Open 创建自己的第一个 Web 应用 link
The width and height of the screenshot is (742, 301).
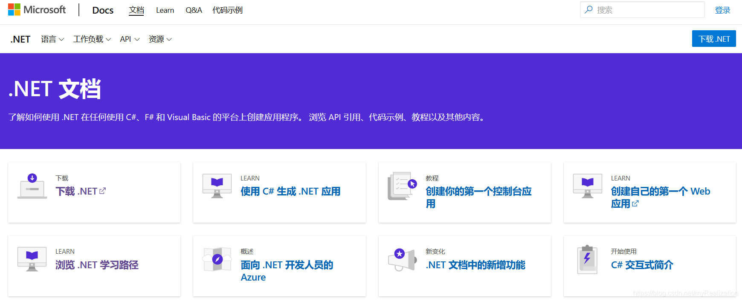click(661, 198)
